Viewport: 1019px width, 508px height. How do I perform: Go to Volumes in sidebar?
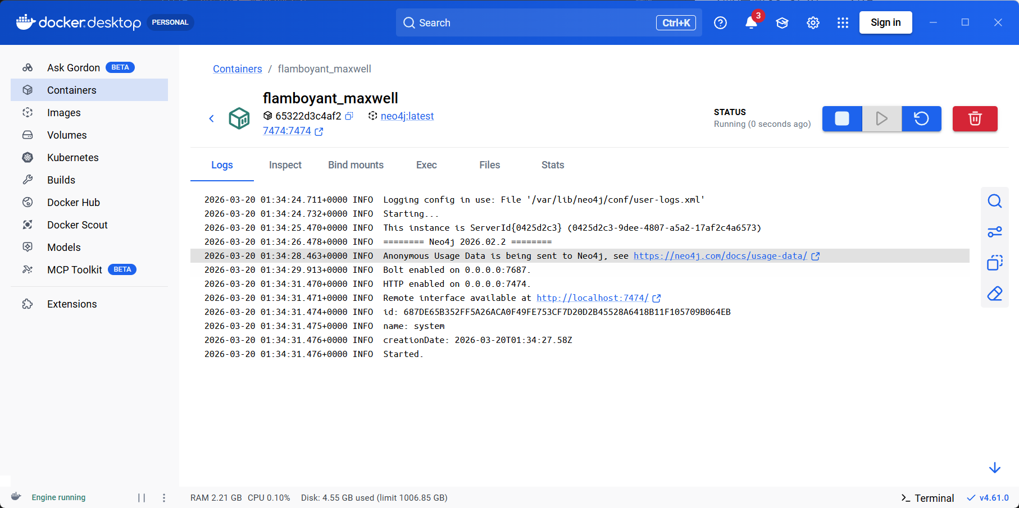click(x=89, y=135)
